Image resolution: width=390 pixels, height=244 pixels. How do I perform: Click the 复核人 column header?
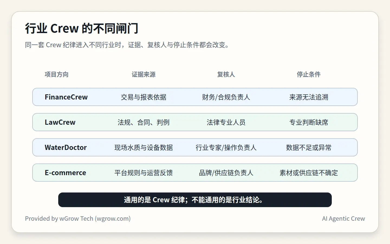click(226, 75)
